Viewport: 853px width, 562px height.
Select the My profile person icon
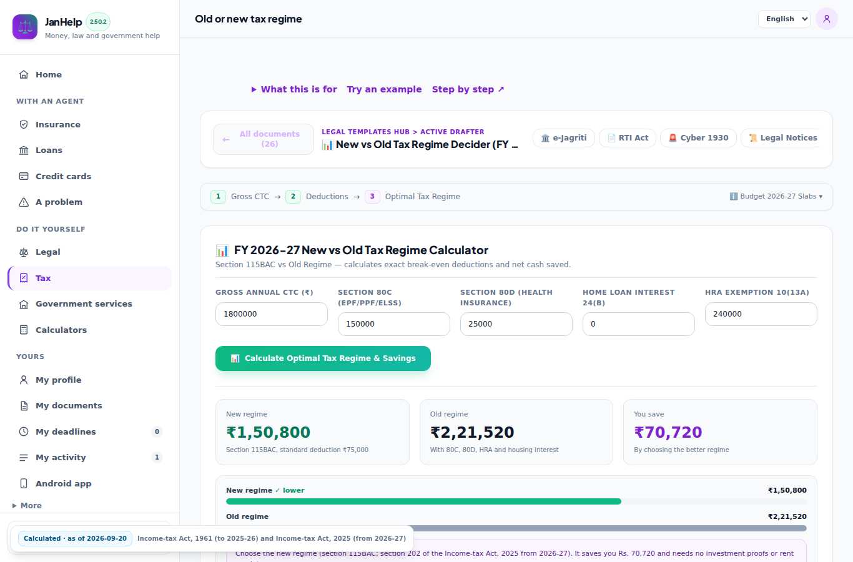click(24, 380)
